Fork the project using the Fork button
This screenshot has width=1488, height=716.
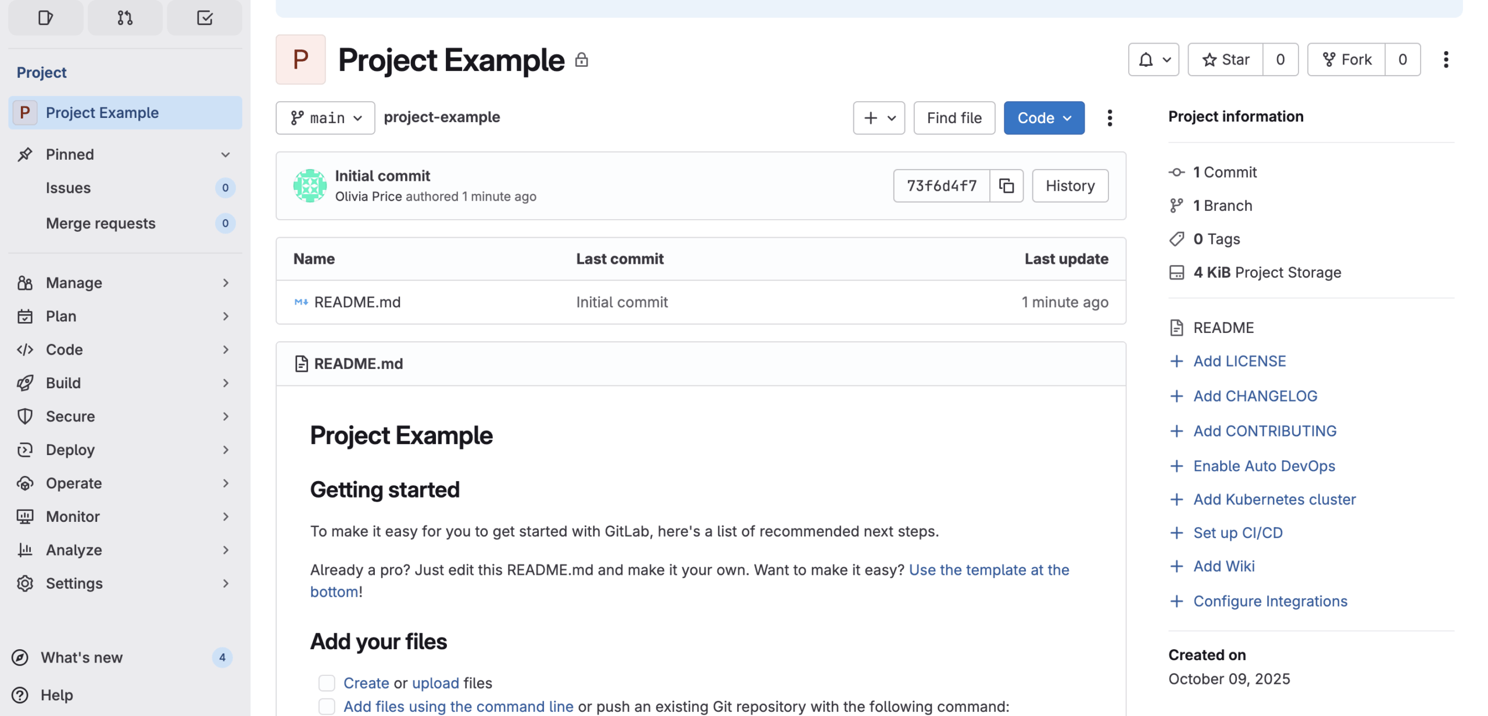click(x=1346, y=59)
